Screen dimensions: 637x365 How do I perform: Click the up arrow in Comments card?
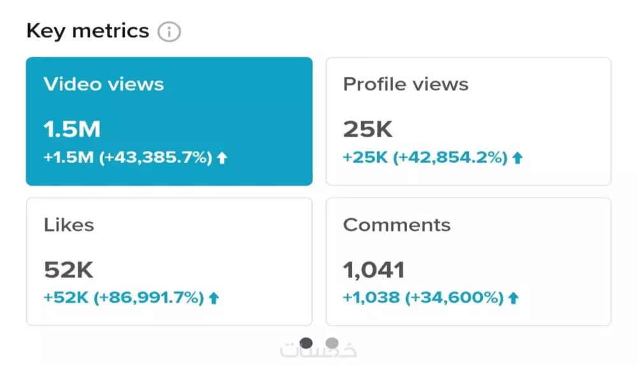513,298
